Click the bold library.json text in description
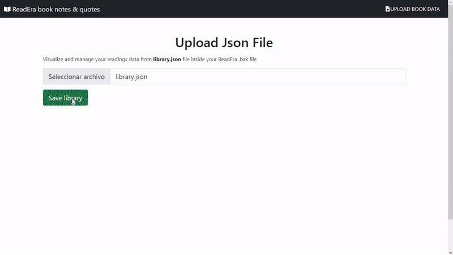Image resolution: width=453 pixels, height=255 pixels. (167, 59)
